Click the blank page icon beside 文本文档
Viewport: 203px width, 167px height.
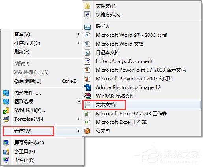[88, 105]
